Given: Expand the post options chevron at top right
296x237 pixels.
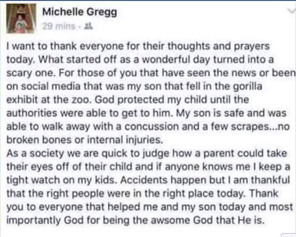Looking at the screenshot, I should click(x=292, y=11).
